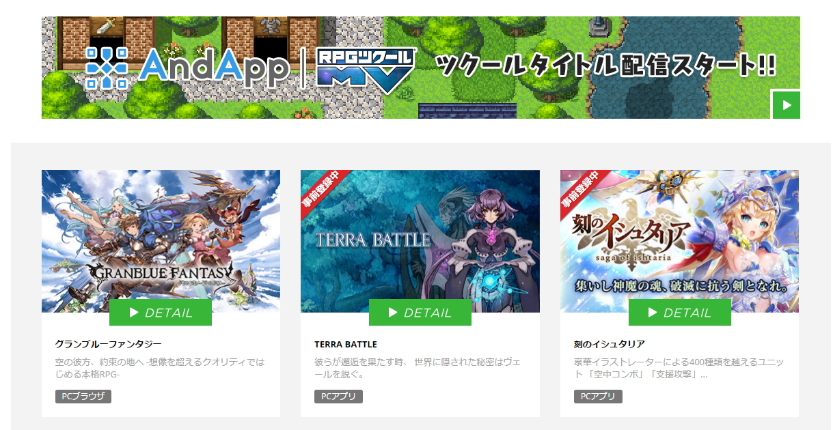
Task: Open the Granblue Fantasy DETAIL button
Action: pos(161,313)
